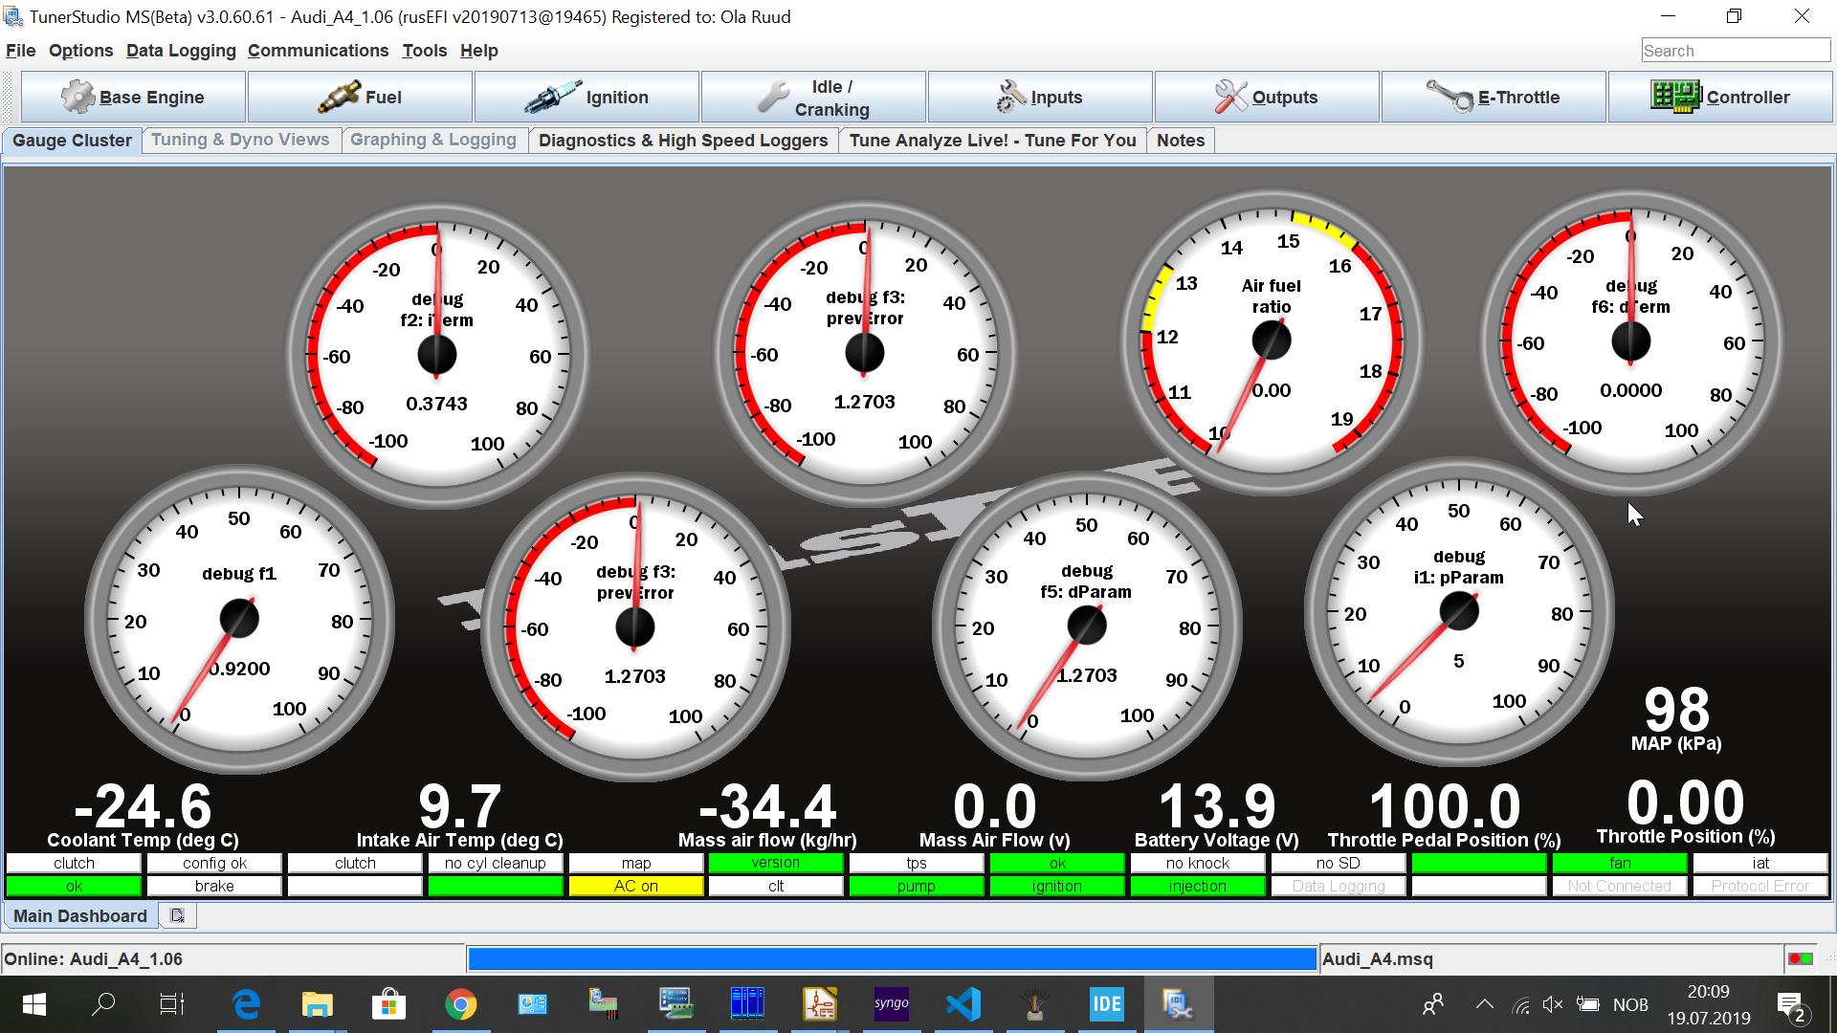
Task: Open Visual Studio Code from the taskbar
Action: point(963,1004)
